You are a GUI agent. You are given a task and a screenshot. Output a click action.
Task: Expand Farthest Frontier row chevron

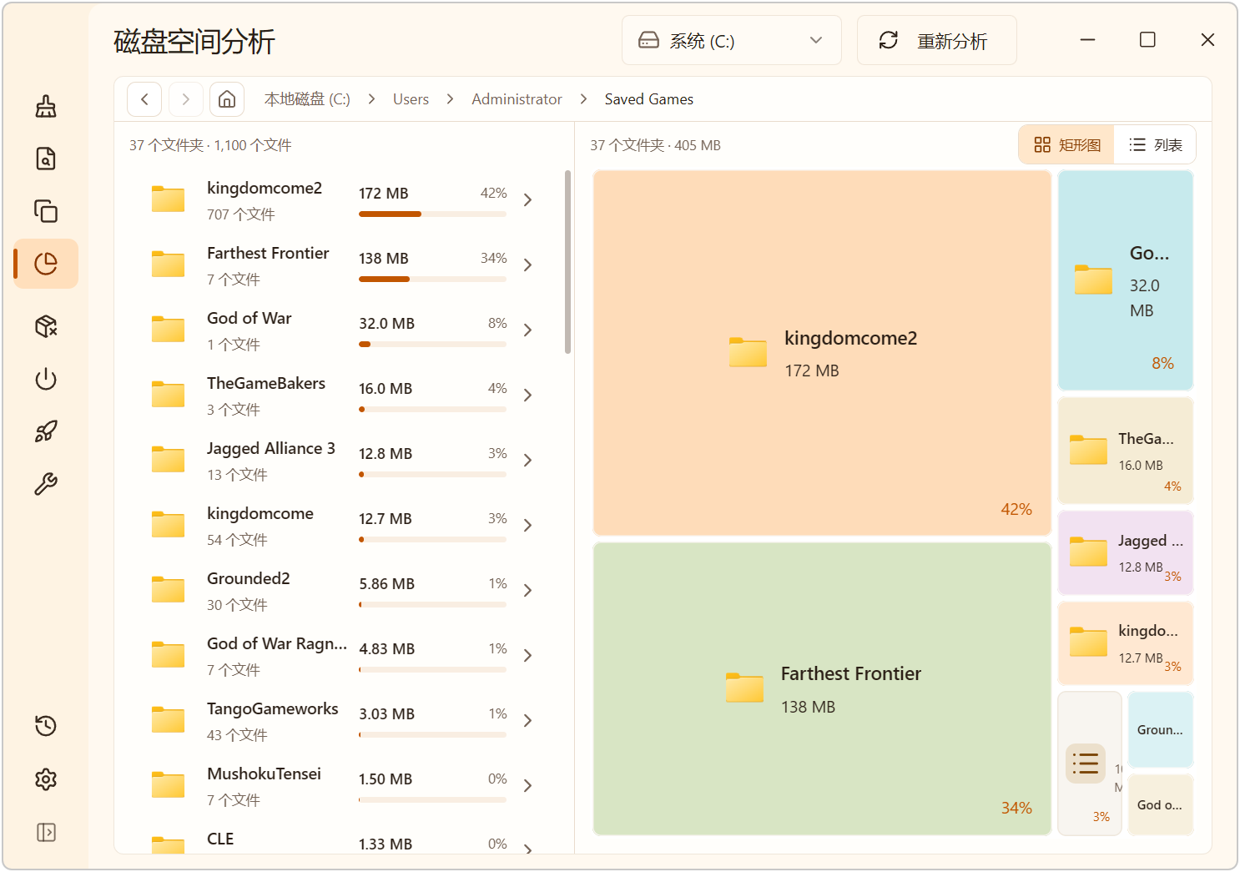pyautogui.click(x=527, y=265)
